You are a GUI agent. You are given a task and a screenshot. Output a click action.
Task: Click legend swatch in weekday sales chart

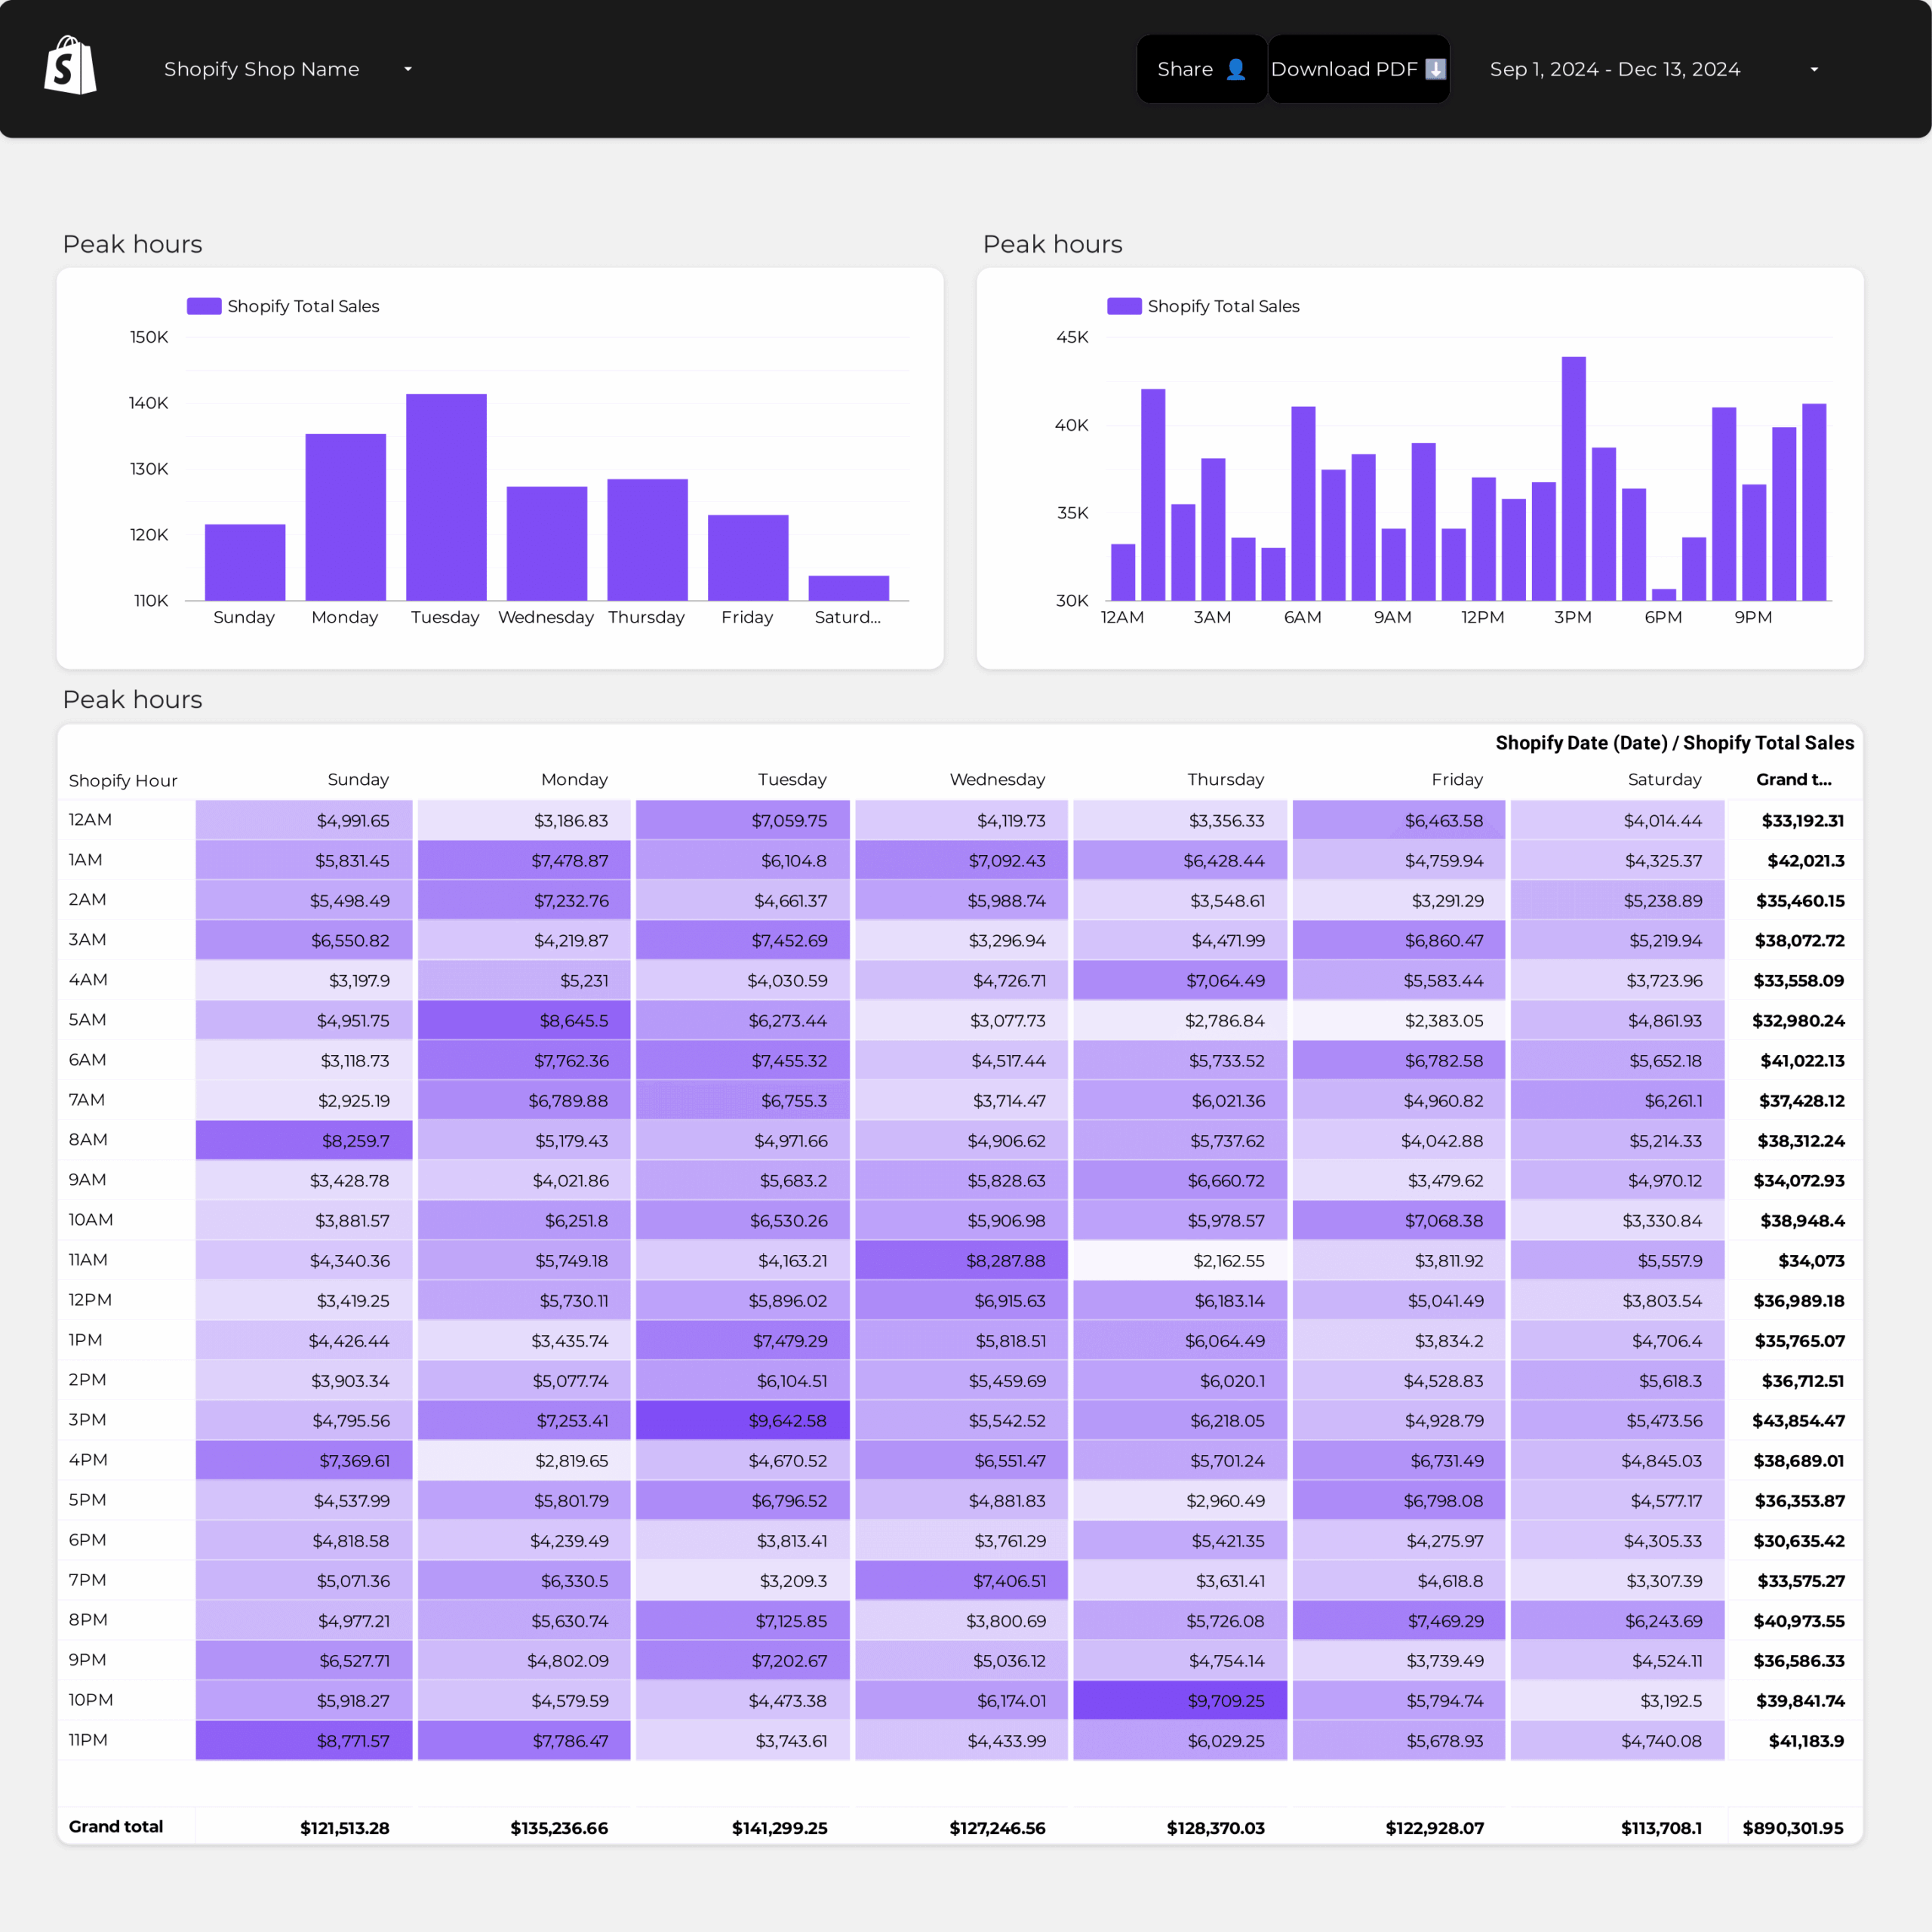pos(204,306)
